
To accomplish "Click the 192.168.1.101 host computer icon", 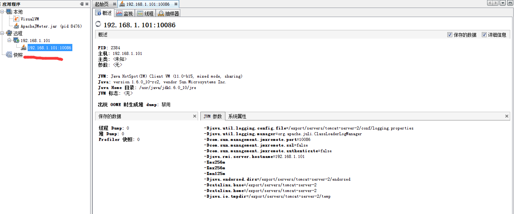I will 16,41.
